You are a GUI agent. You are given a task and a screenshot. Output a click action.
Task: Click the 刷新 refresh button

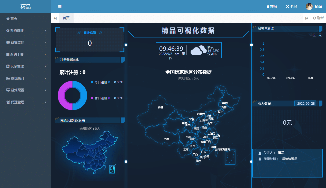318,18
